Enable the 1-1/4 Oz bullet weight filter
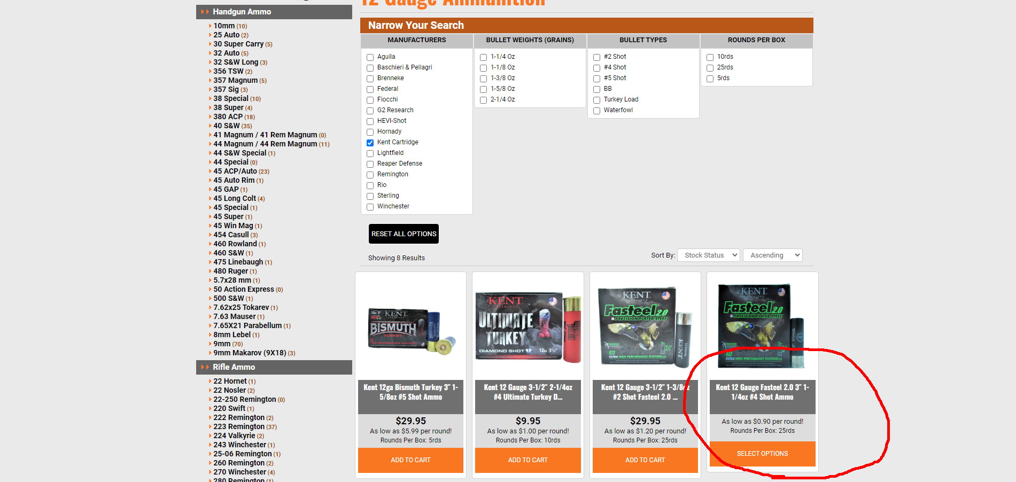The image size is (1016, 482). click(x=483, y=57)
